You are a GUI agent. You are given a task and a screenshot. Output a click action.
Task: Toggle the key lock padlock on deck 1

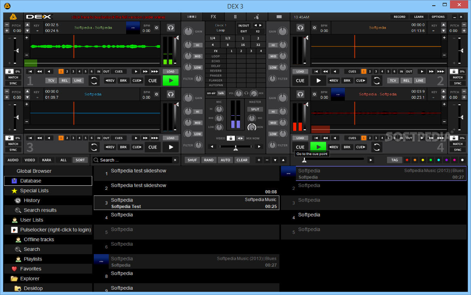10,71
